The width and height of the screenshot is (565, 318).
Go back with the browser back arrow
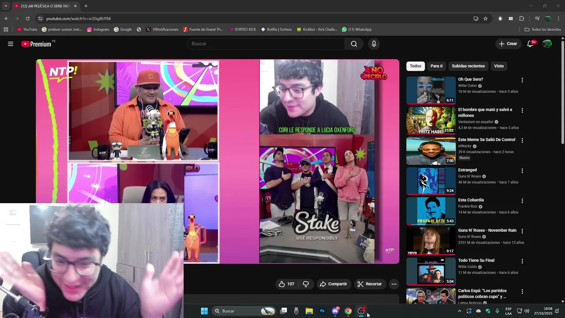6,19
